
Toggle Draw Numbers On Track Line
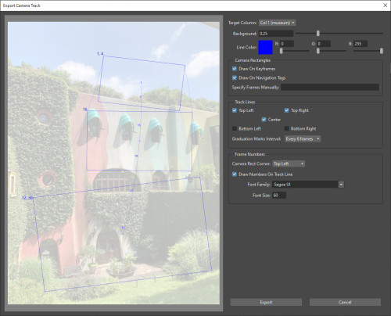pos(235,174)
